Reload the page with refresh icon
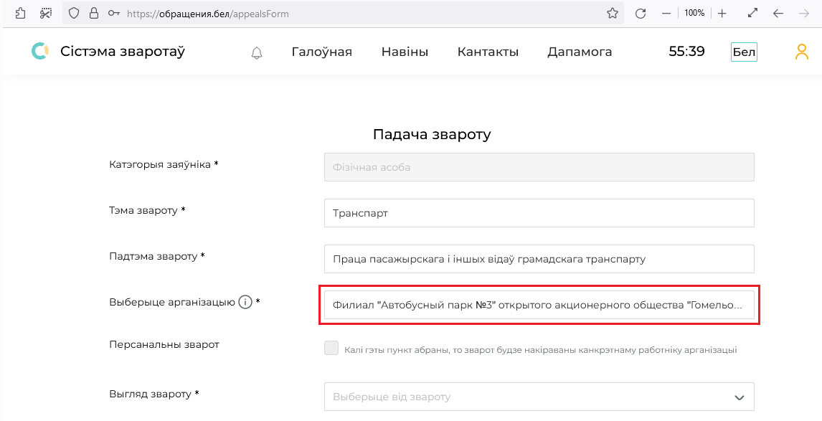The width and height of the screenshot is (822, 421). coord(640,13)
